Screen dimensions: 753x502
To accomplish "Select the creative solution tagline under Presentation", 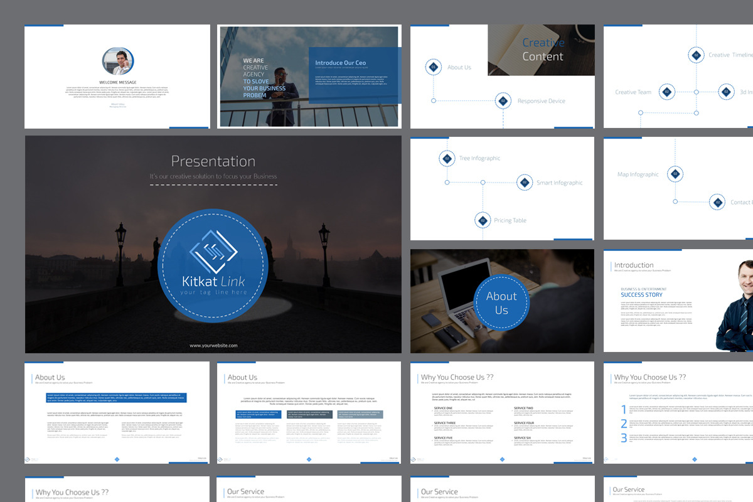I will pos(213,176).
